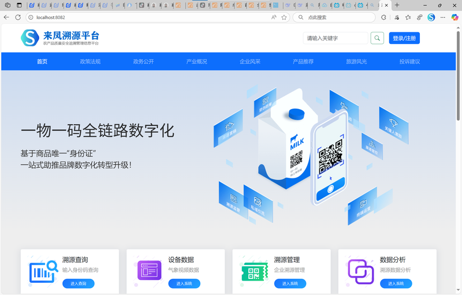The width and height of the screenshot is (462, 295).
Task: Click the S profile avatar in toolbar
Action: click(431, 17)
